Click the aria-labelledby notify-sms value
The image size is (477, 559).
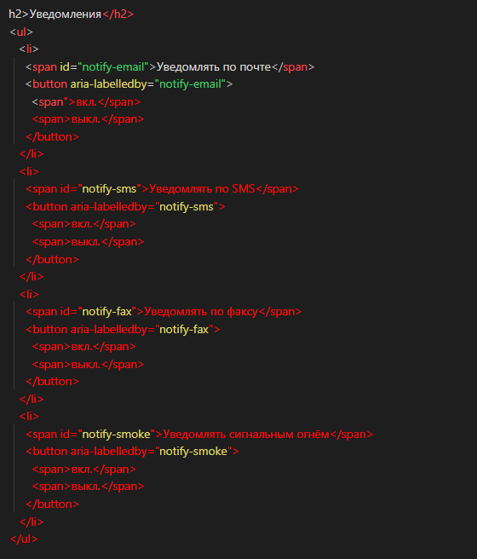tap(187, 206)
